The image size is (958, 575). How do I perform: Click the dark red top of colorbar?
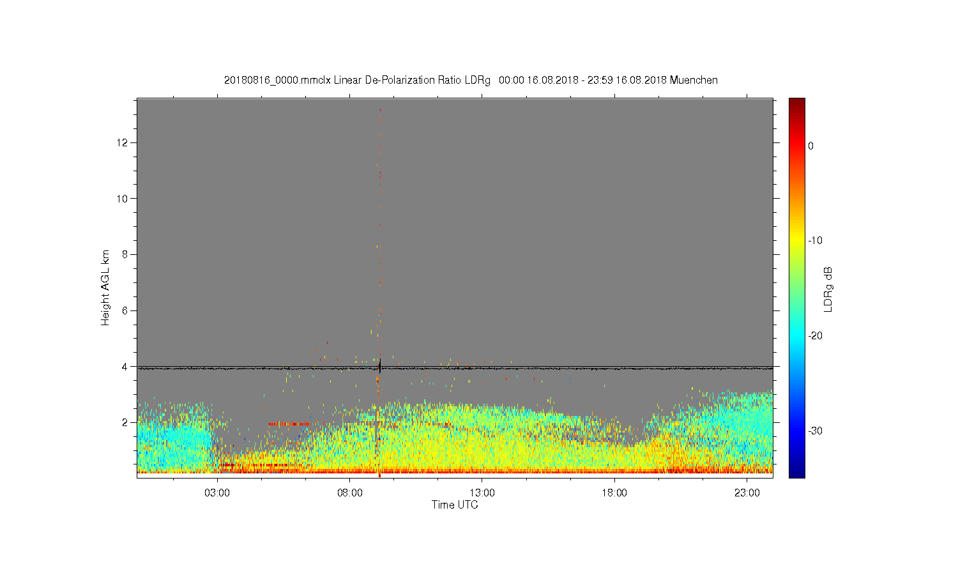(796, 102)
